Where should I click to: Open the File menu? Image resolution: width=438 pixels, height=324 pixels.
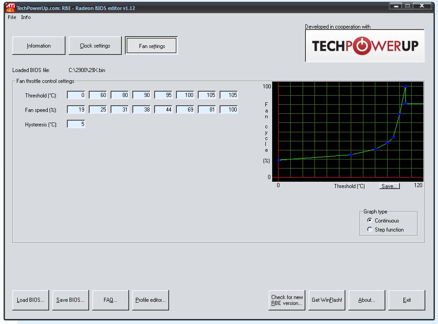coord(12,17)
